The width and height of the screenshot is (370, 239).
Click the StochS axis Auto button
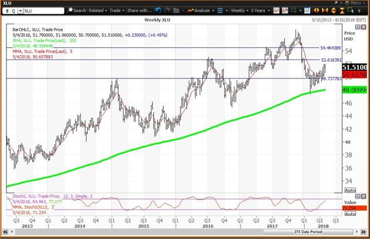pyautogui.click(x=350, y=214)
